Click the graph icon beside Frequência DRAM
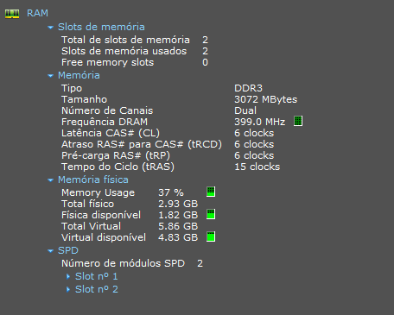394x315 pixels. coord(298,121)
